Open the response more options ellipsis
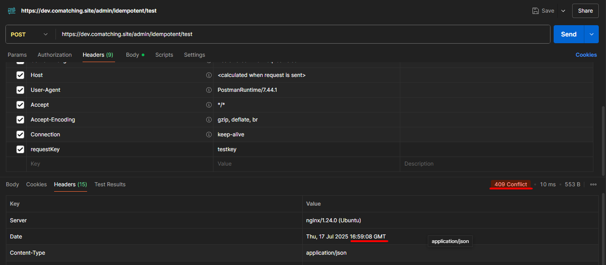Viewport: 606px width, 265px height. tap(593, 184)
